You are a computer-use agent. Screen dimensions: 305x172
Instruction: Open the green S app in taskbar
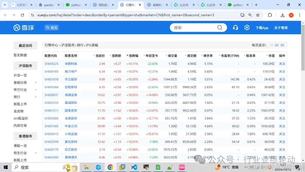coord(158,167)
